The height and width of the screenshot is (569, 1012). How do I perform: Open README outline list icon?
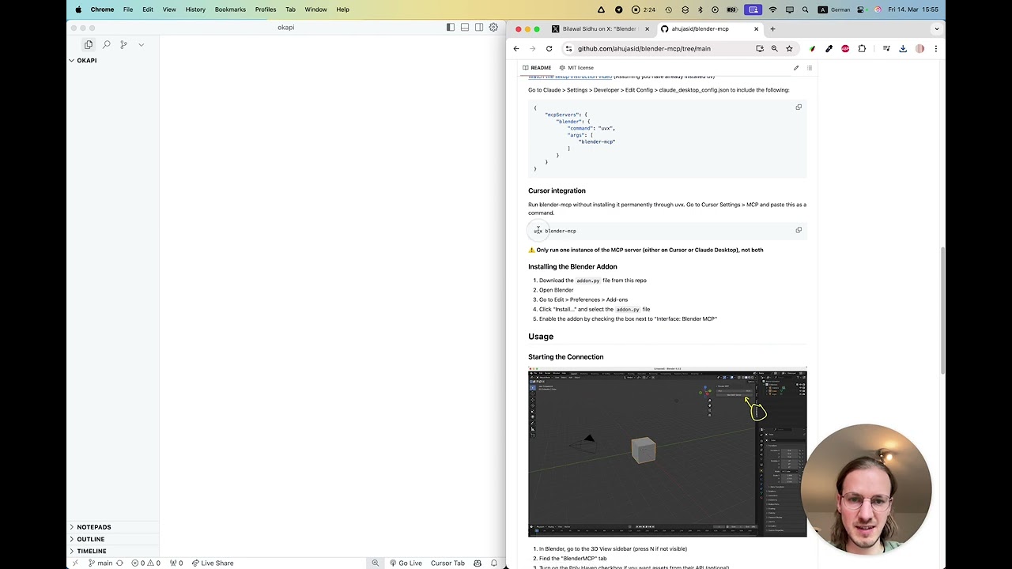(x=810, y=68)
